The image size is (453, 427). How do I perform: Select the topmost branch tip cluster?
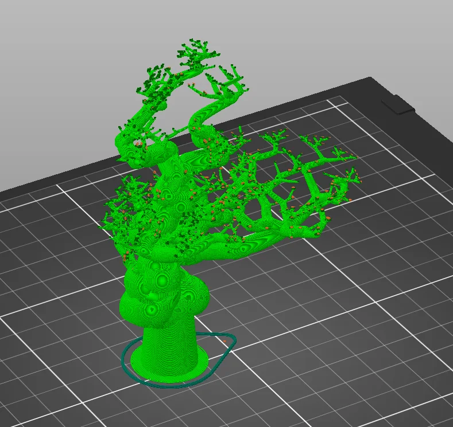coord(198,52)
